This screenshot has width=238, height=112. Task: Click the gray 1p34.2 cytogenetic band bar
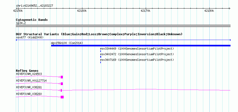coord(123,26)
